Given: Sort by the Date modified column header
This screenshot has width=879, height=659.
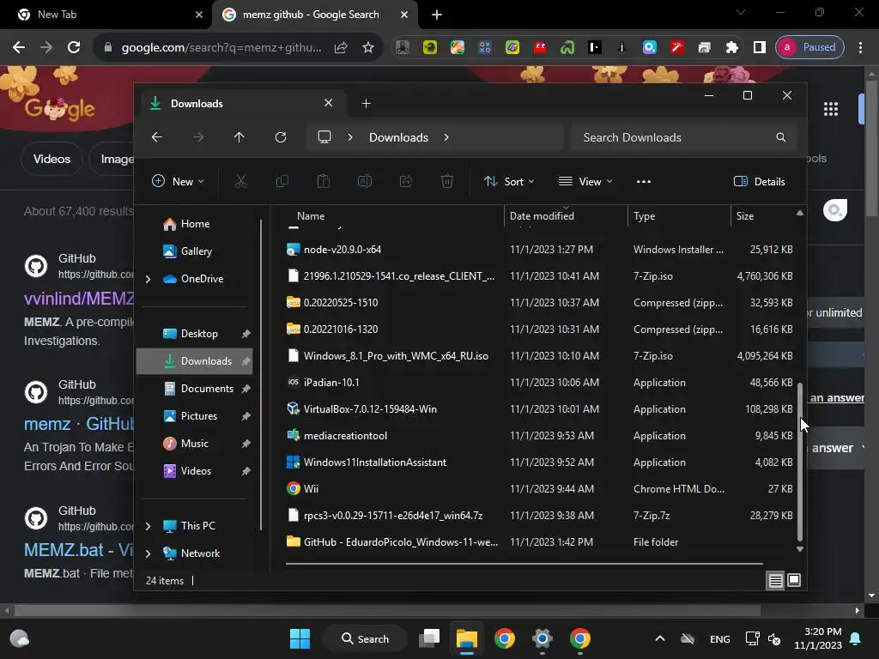Looking at the screenshot, I should (542, 216).
